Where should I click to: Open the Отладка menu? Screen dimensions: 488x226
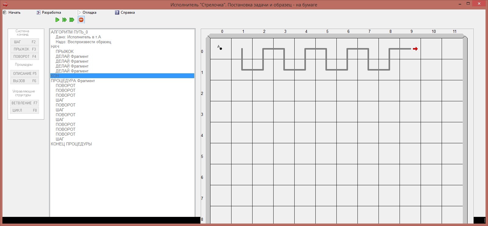(x=87, y=12)
